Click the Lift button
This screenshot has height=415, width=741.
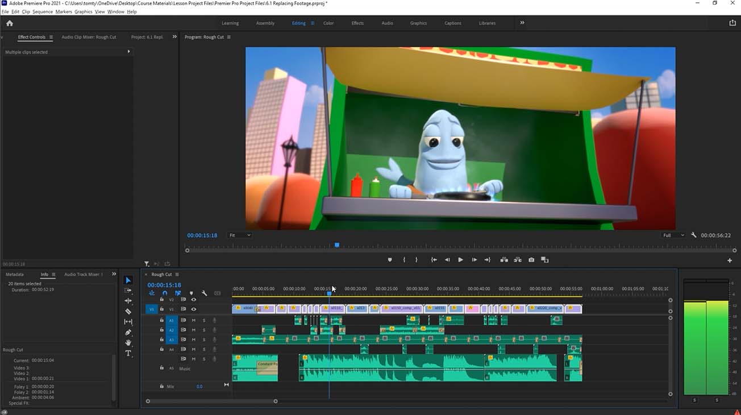504,260
